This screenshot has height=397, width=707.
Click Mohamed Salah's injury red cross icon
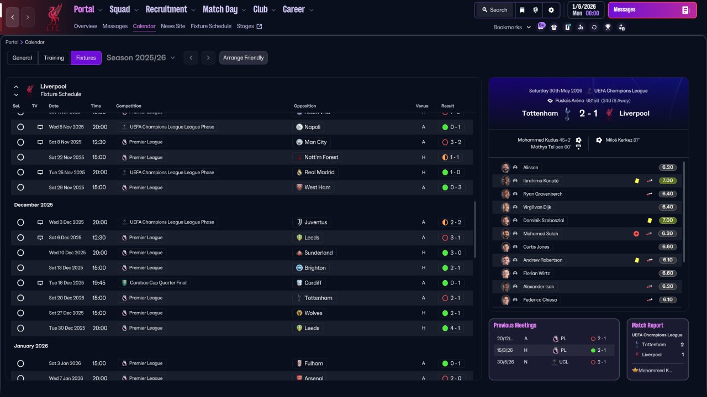(636, 234)
